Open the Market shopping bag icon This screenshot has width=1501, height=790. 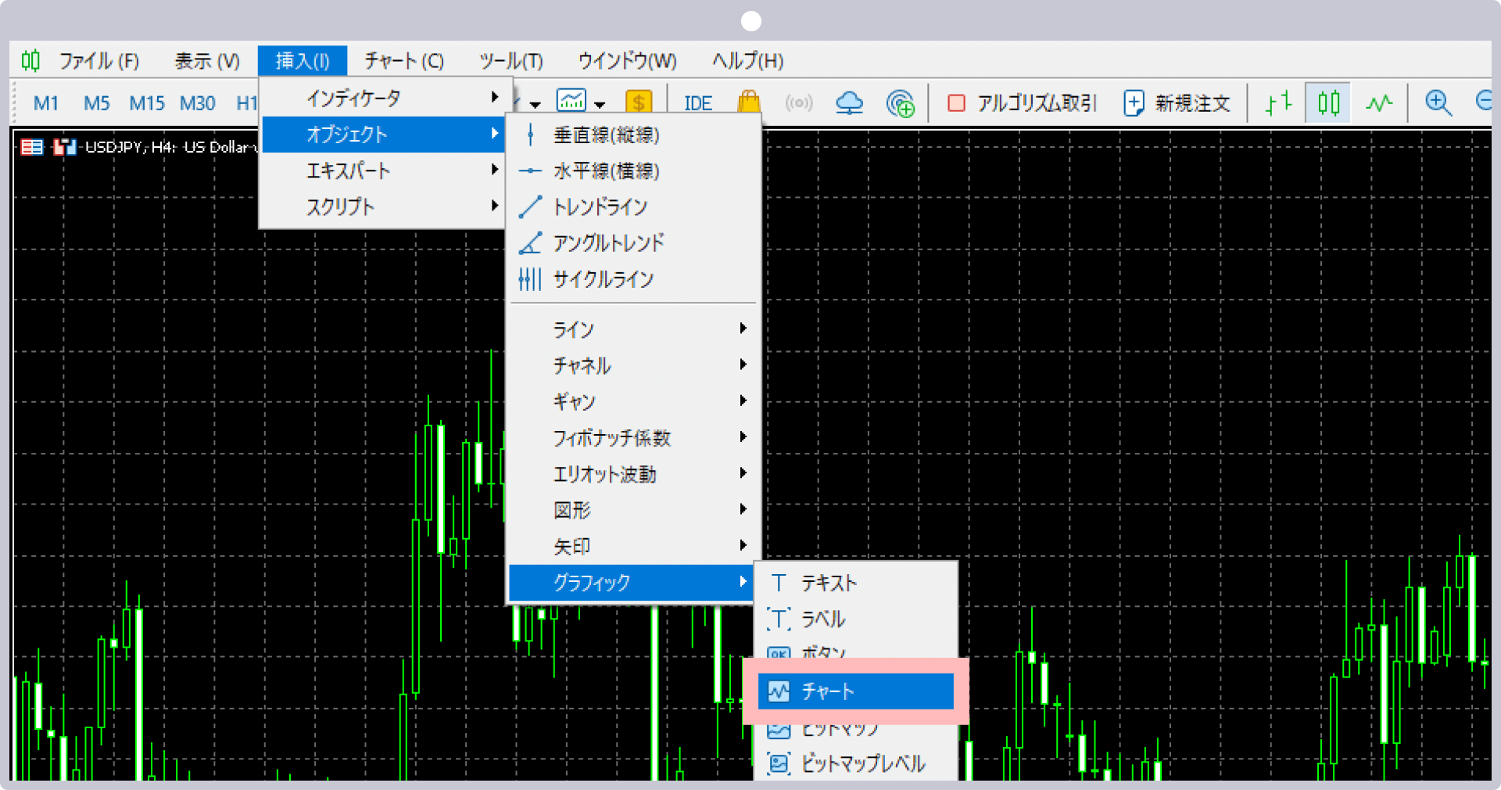pos(748,102)
